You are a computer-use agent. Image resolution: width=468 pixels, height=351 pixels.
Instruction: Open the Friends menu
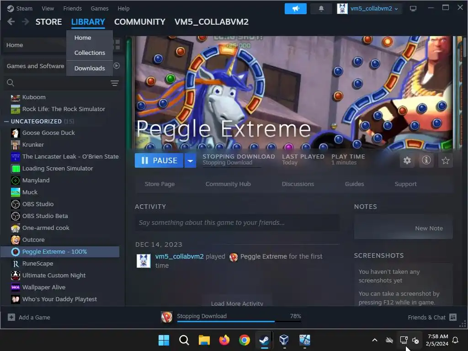[x=72, y=8]
